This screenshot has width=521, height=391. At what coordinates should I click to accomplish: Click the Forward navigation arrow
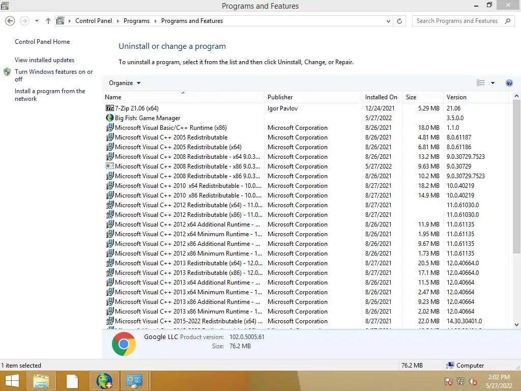coord(24,21)
